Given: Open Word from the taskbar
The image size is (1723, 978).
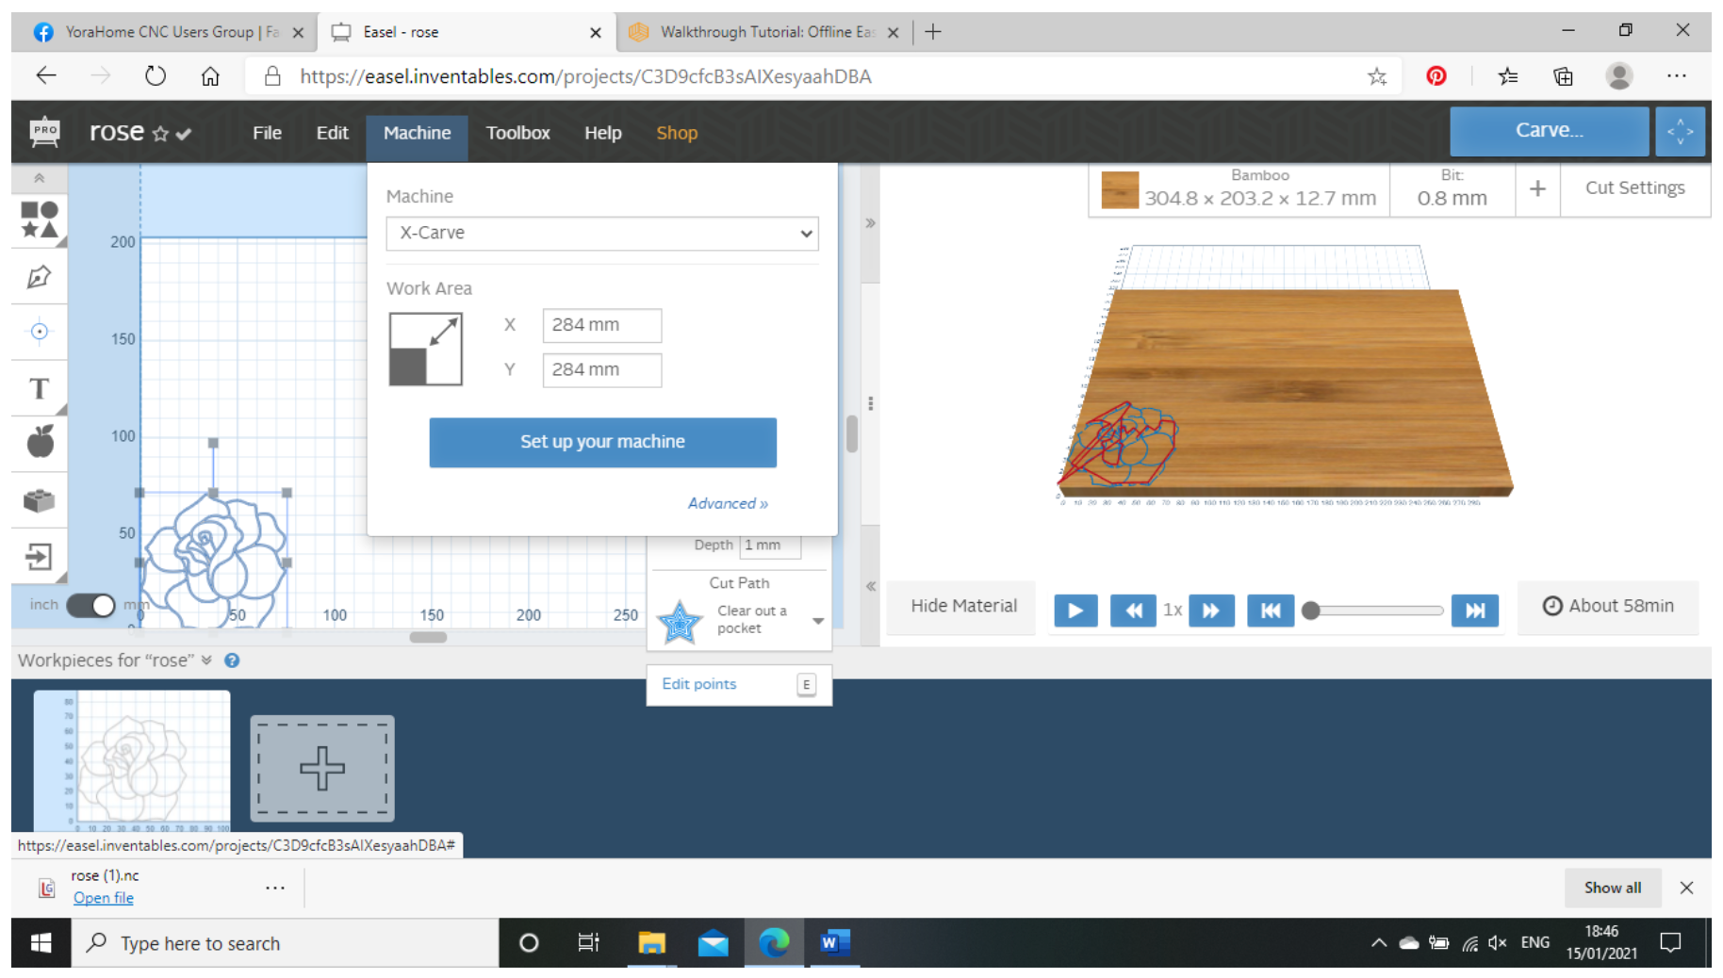Looking at the screenshot, I should pyautogui.click(x=833, y=943).
